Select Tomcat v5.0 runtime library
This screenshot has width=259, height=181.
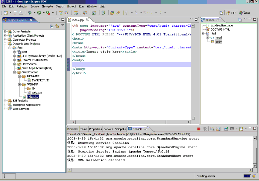[35, 60]
